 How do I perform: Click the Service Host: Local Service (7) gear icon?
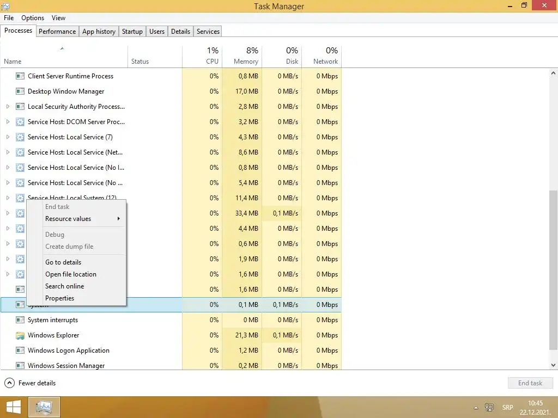[20, 137]
